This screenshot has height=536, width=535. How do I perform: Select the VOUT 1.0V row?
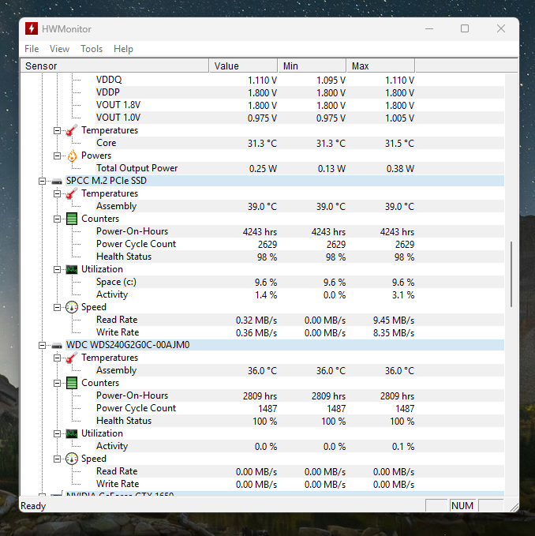click(x=300, y=118)
